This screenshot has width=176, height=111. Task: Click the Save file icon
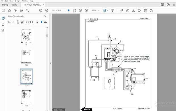tap(3, 10)
